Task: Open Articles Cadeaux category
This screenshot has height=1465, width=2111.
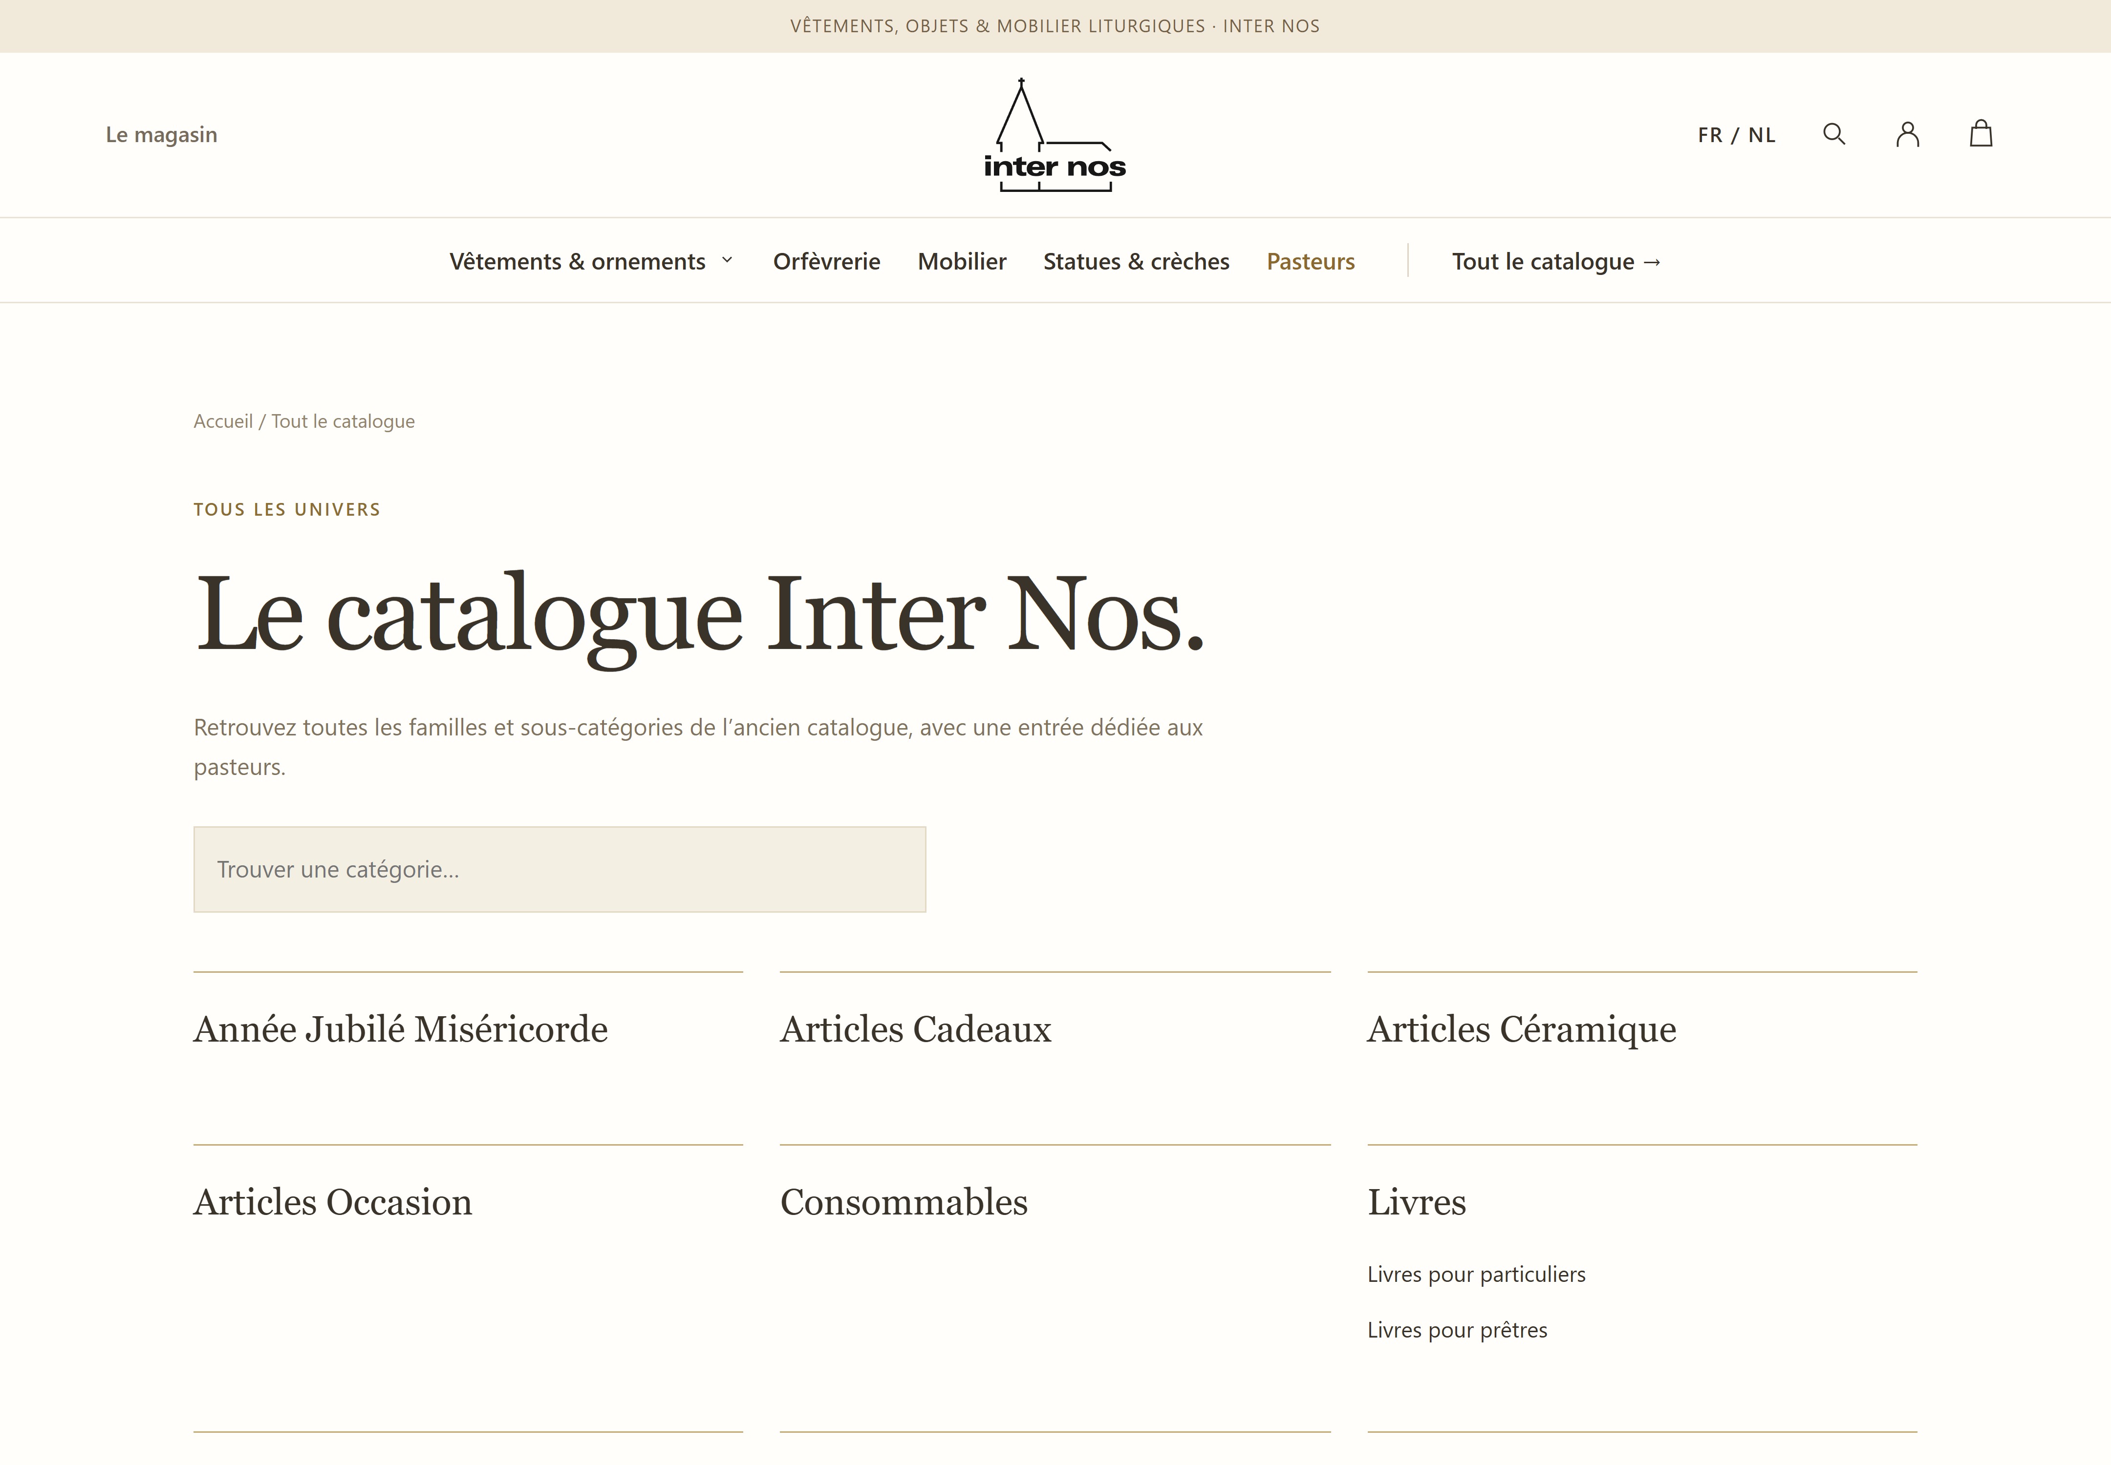Action: point(915,1029)
